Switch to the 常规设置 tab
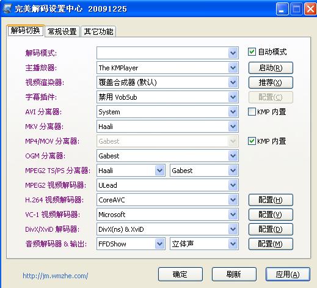Image resolution: width=317 pixels, height=288 pixels. (x=62, y=32)
